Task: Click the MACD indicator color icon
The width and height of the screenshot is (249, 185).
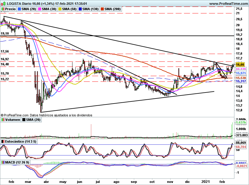Action: [3, 162]
